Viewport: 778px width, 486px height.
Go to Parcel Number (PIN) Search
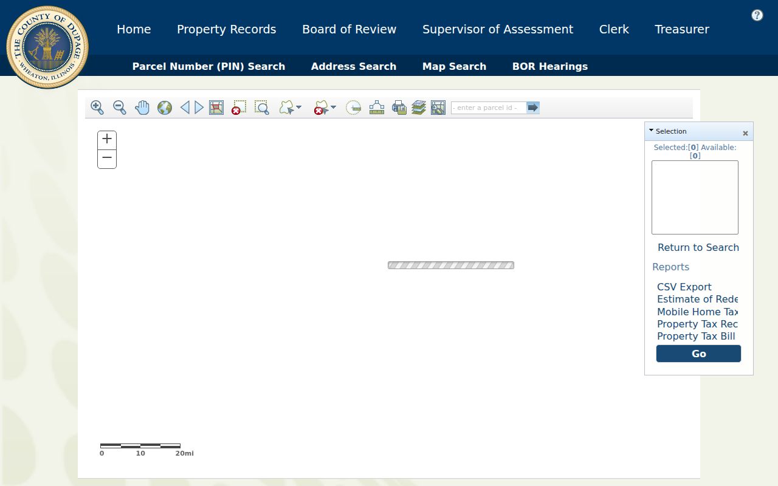(x=208, y=66)
